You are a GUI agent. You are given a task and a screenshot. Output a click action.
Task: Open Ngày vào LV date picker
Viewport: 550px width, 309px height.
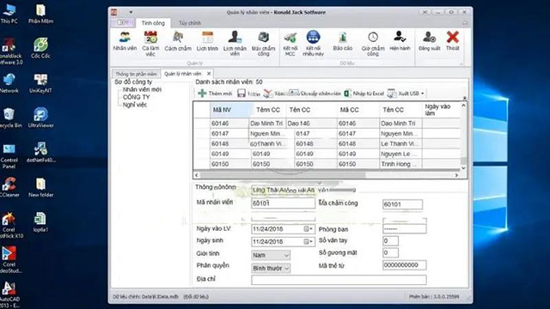coord(308,229)
